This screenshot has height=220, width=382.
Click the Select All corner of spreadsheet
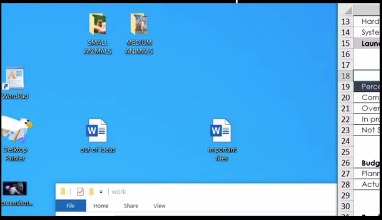[x=346, y=10]
